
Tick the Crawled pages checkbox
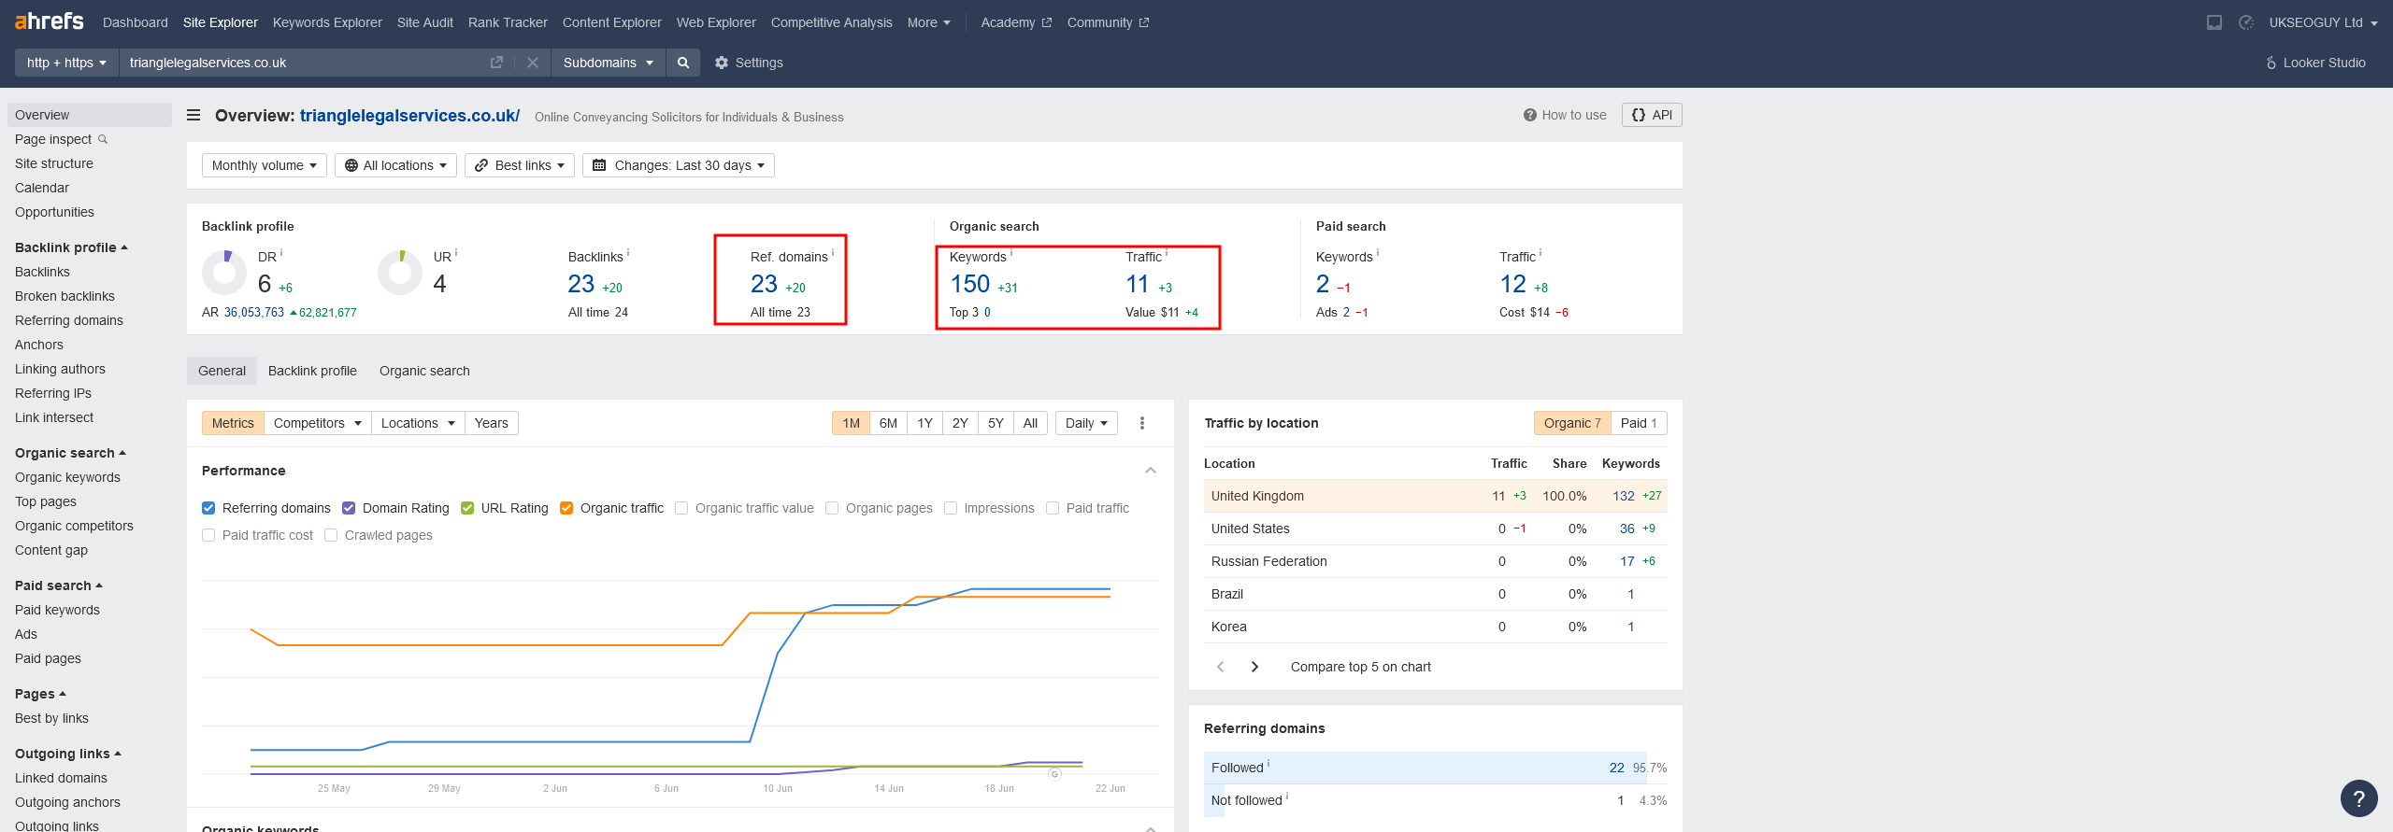[x=331, y=535]
